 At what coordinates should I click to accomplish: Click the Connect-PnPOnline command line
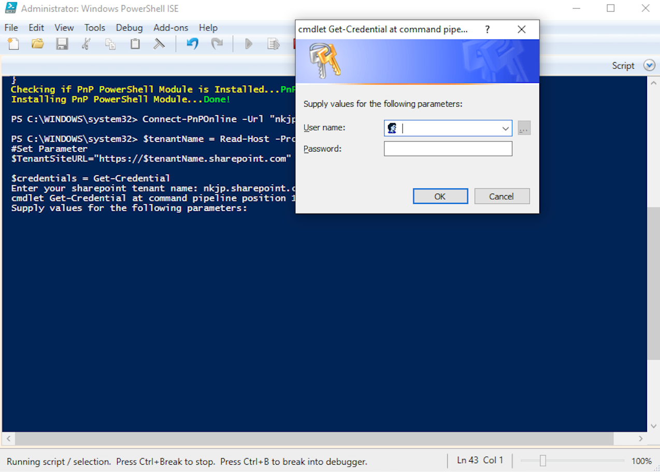coord(153,119)
